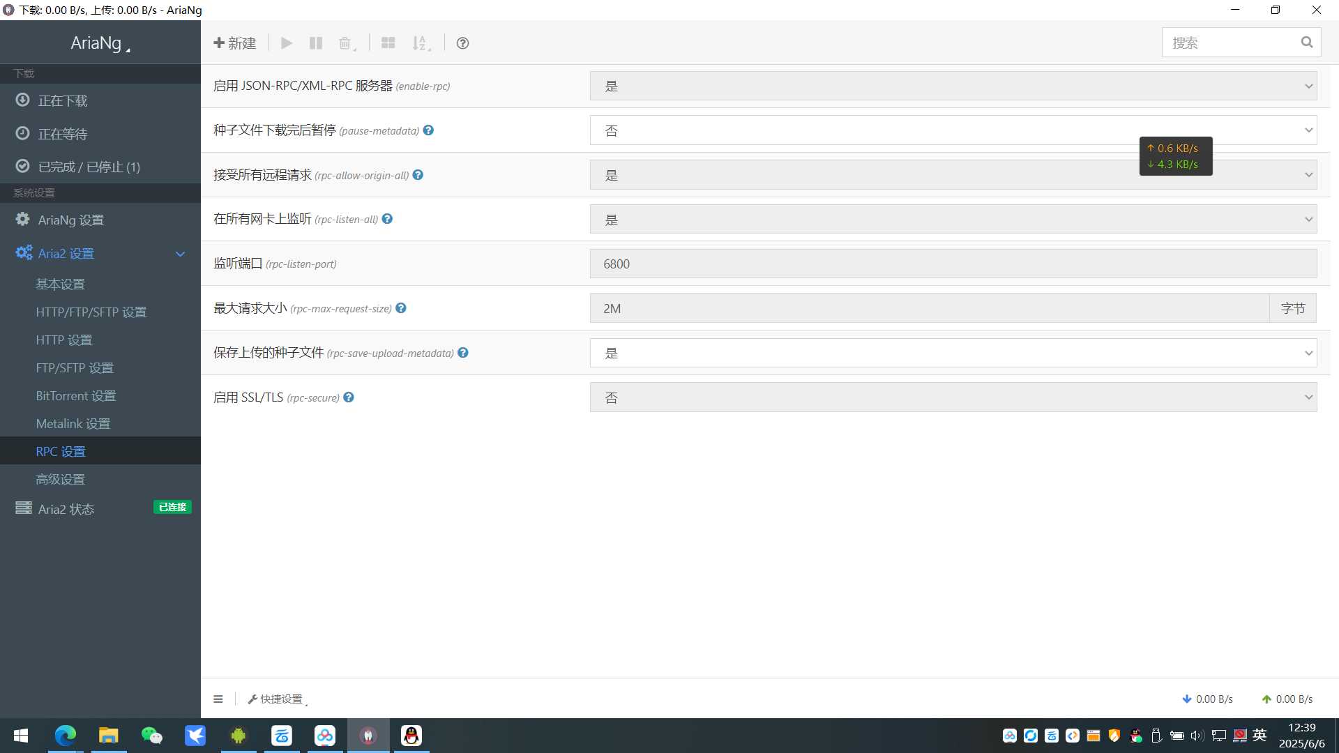This screenshot has height=753, width=1339.
Task: Open the sort order A-Z icon
Action: pyautogui.click(x=421, y=43)
